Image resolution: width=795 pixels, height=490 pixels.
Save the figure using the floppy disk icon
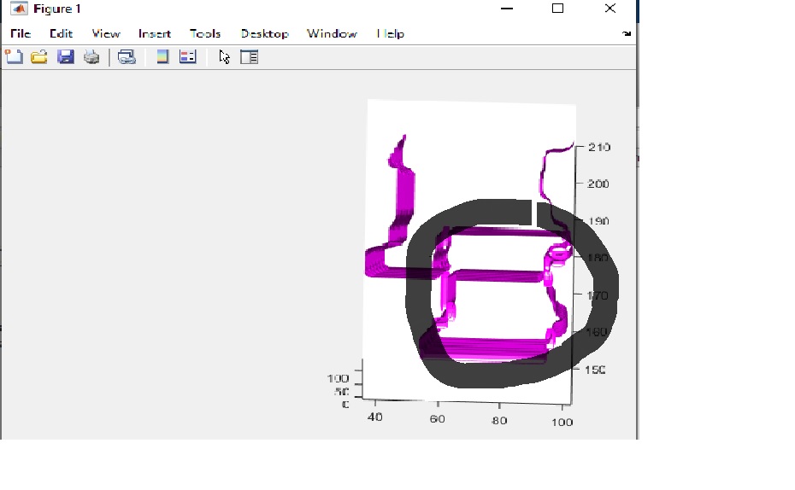(x=65, y=57)
